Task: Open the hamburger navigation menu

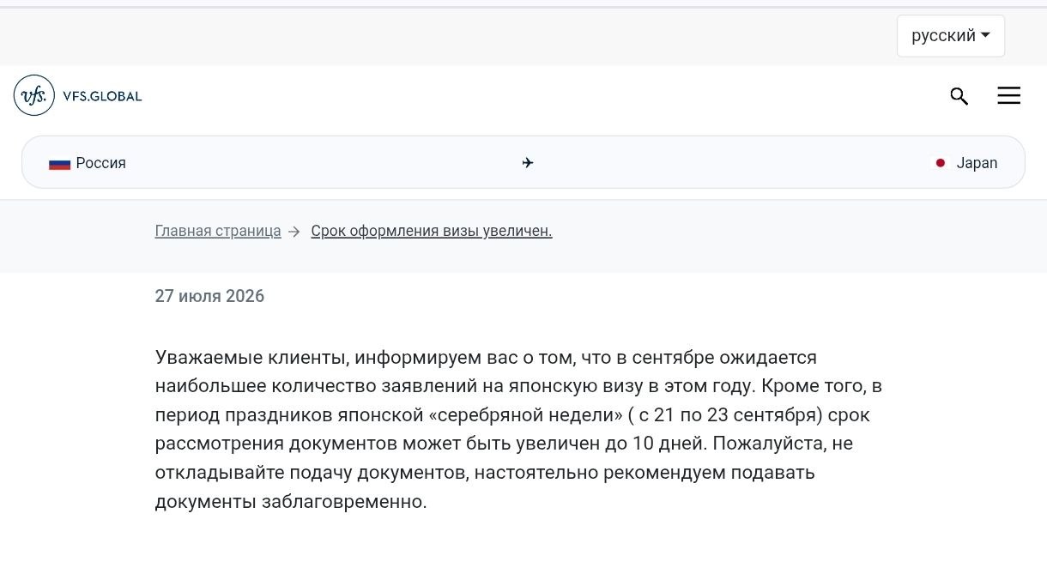Action: tap(1009, 96)
